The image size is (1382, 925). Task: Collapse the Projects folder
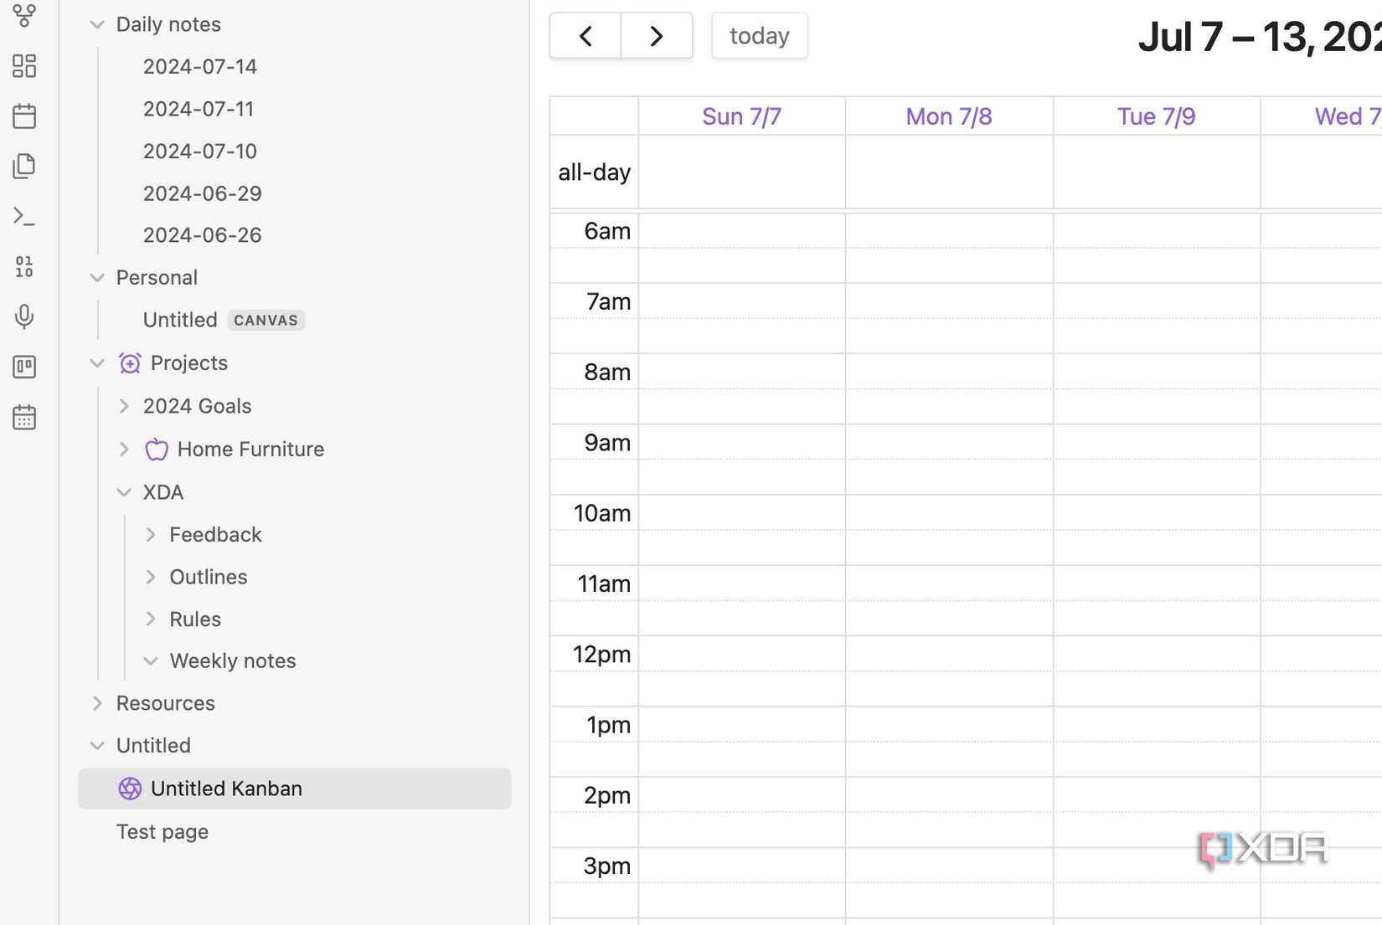97,363
